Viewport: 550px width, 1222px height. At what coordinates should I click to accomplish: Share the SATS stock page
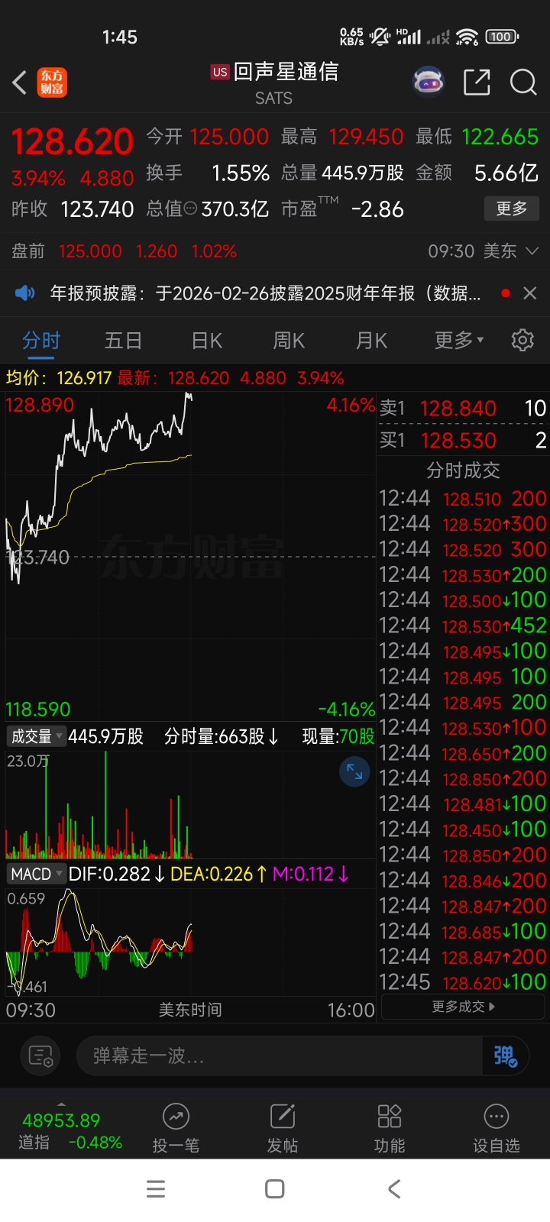[477, 82]
